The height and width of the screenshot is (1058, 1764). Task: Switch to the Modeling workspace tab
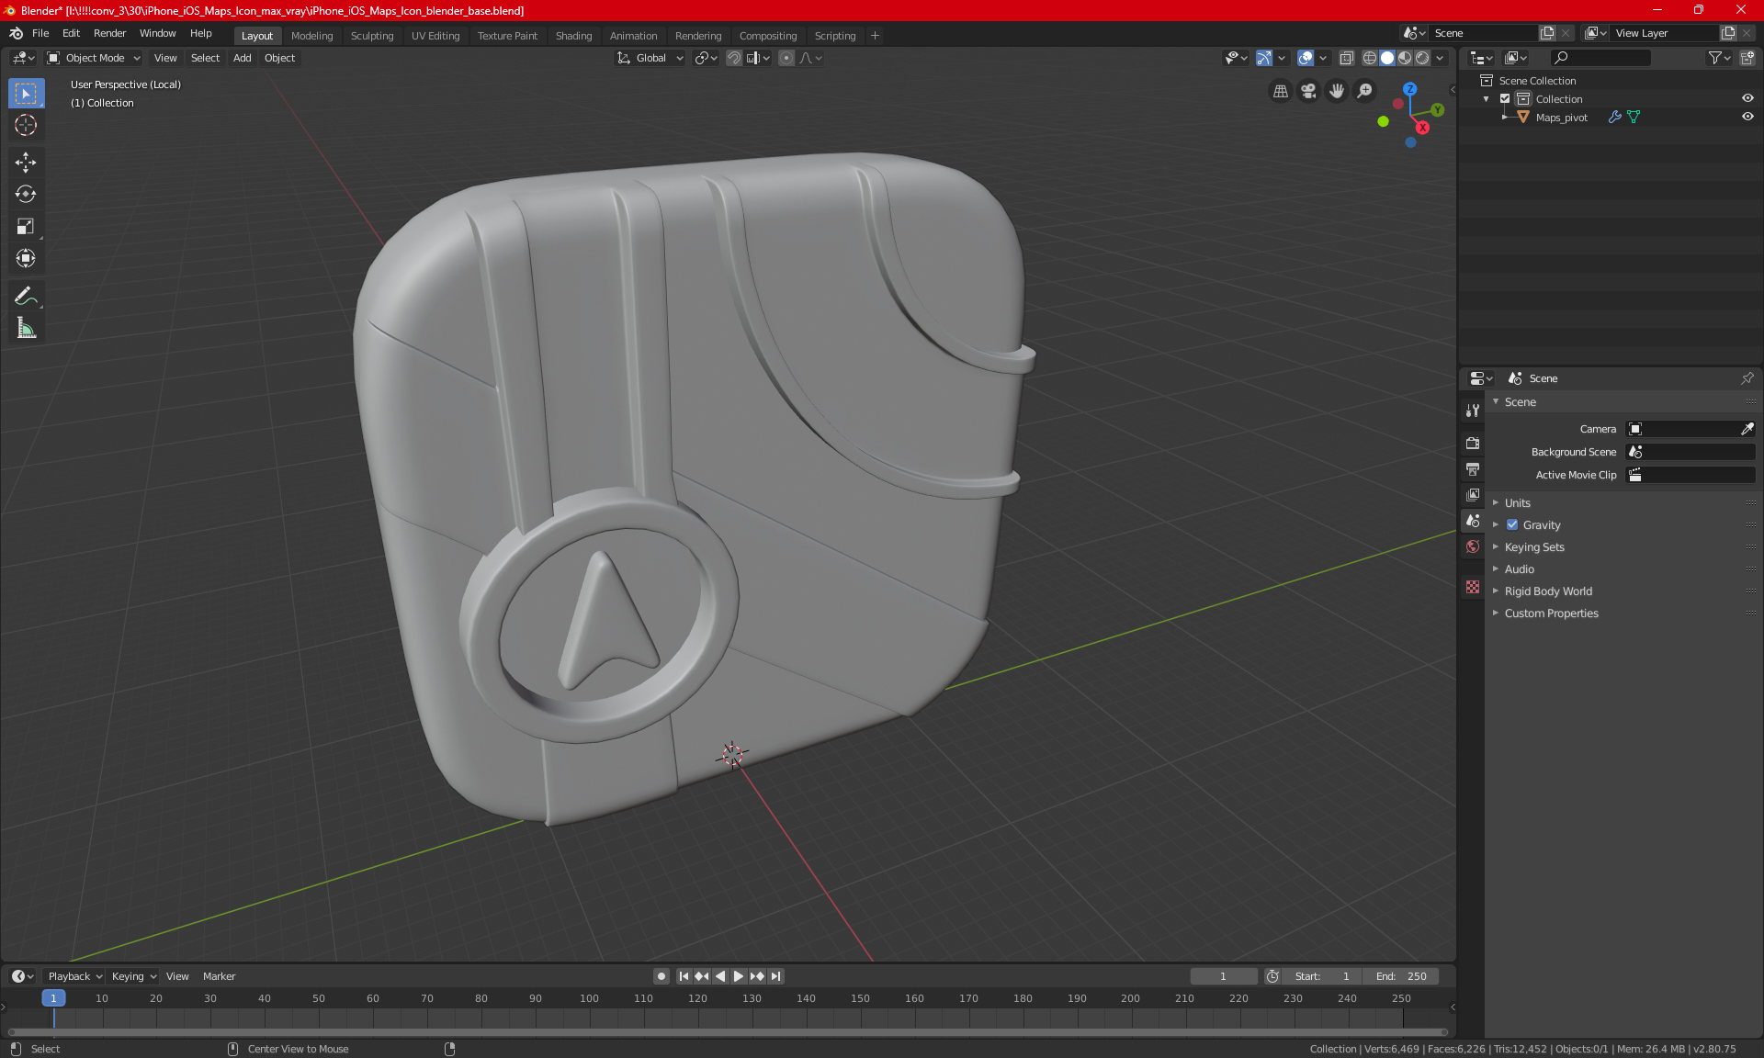(311, 36)
